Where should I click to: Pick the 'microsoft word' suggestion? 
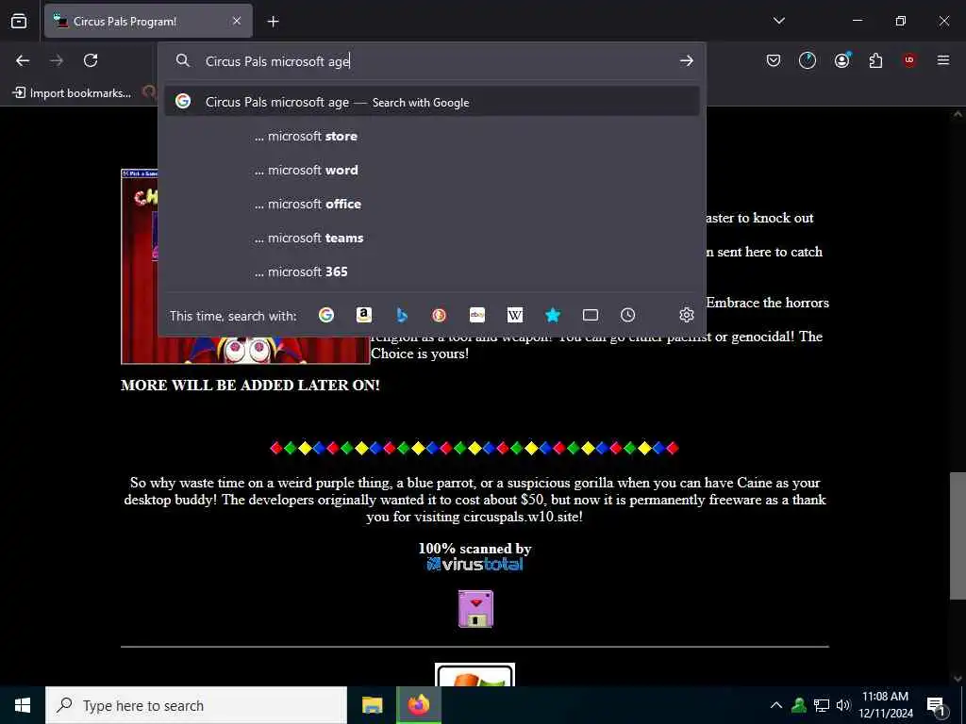[x=432, y=170]
